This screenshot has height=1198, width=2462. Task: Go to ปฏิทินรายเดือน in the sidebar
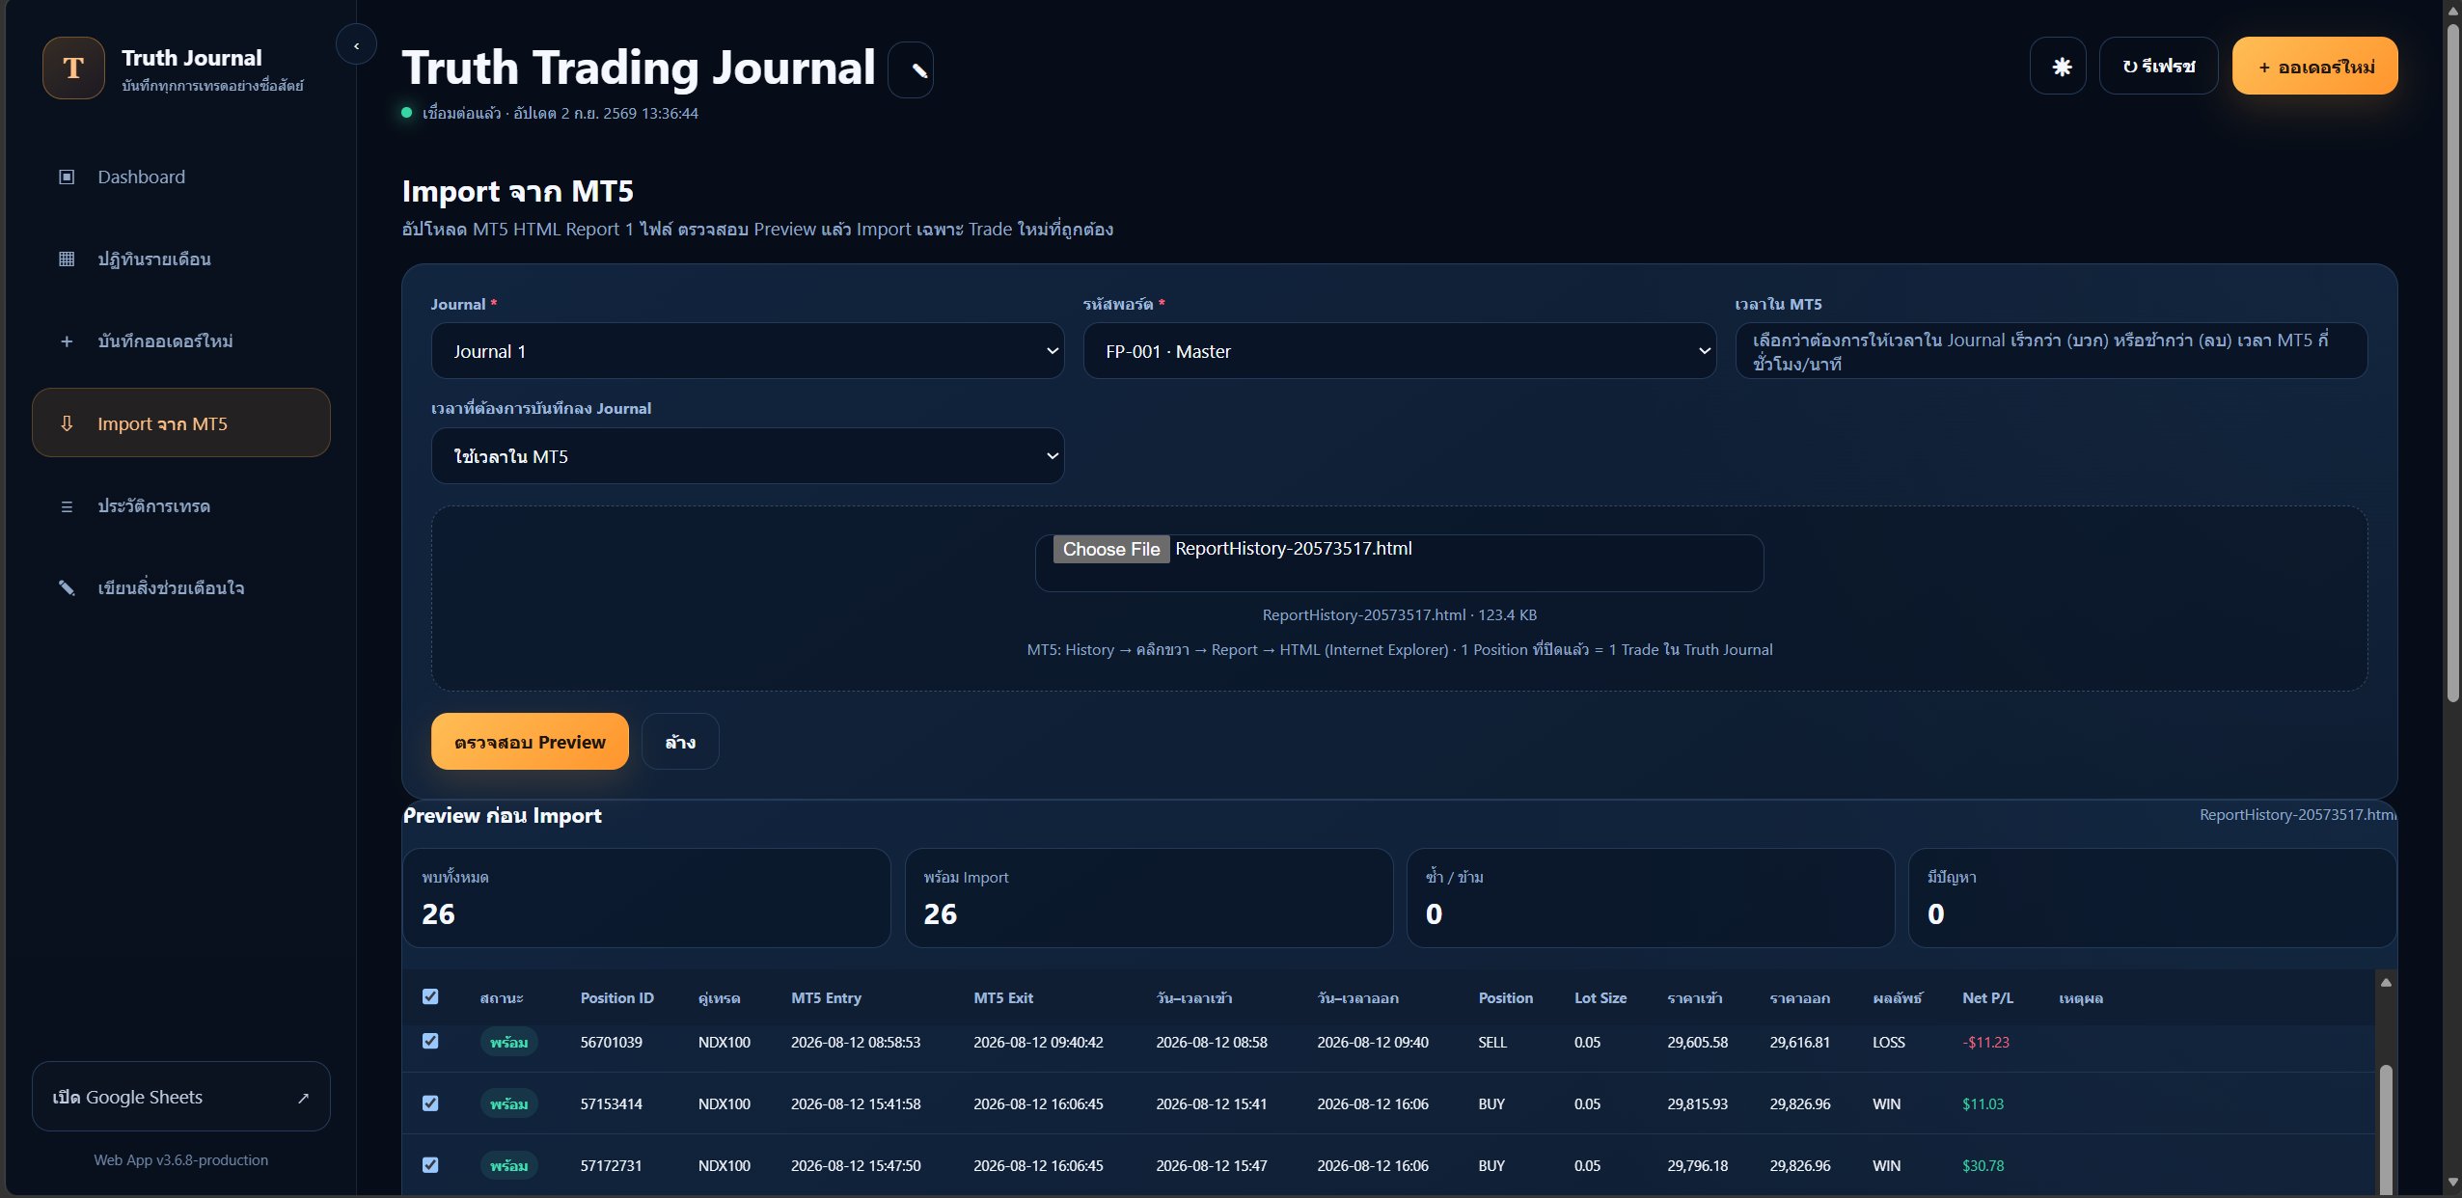coord(181,259)
